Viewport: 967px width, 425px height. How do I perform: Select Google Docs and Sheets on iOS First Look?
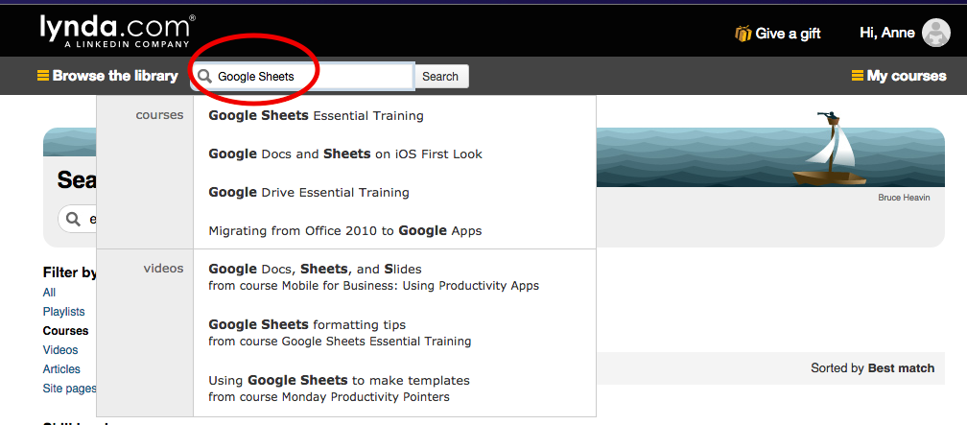(x=345, y=153)
